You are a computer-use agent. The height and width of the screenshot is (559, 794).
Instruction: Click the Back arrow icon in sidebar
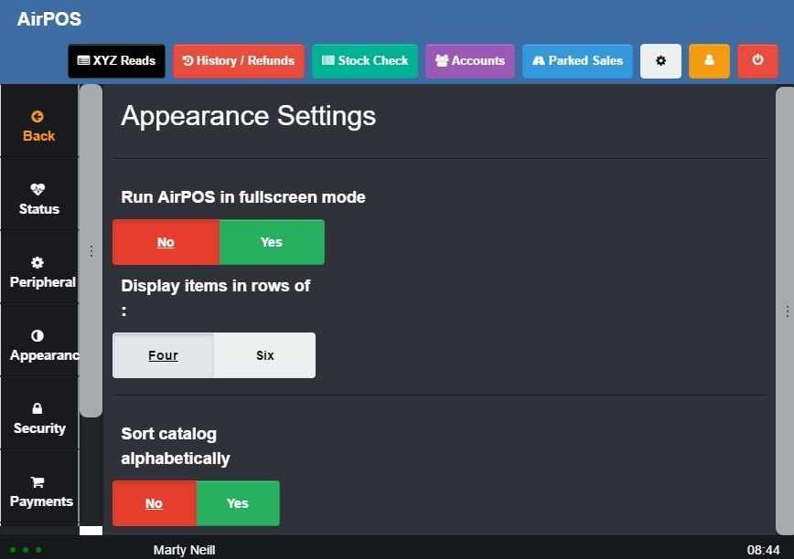[x=38, y=117]
